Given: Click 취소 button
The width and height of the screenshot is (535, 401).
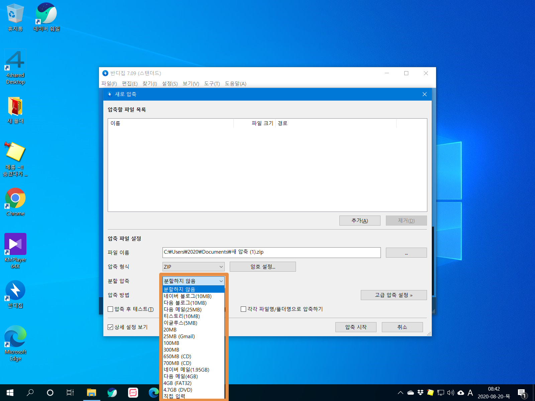Looking at the screenshot, I should coord(402,327).
